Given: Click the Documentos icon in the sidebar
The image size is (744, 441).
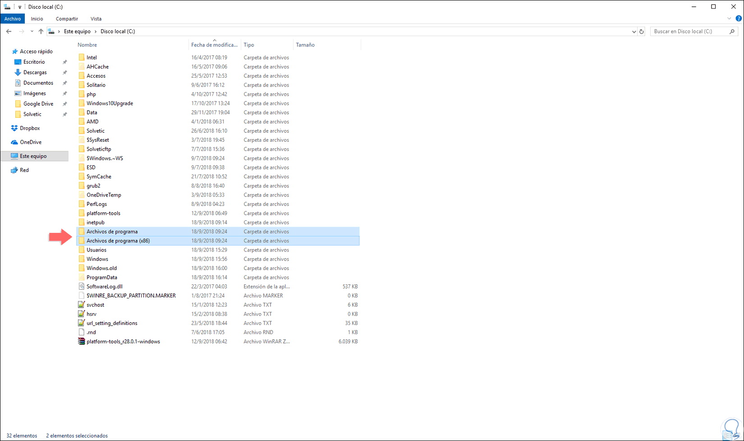Looking at the screenshot, I should (18, 83).
